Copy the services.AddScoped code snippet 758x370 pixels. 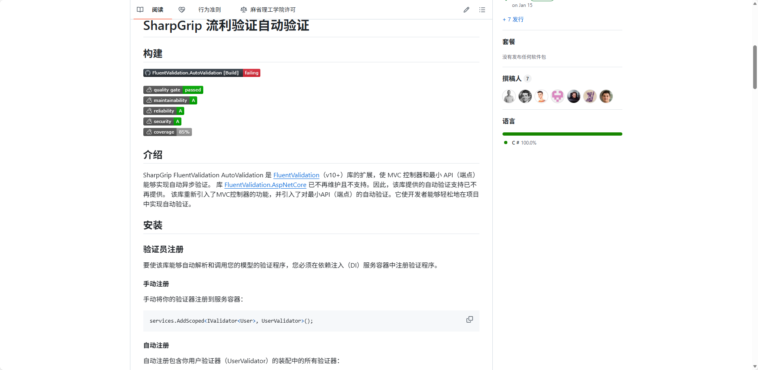[470, 319]
